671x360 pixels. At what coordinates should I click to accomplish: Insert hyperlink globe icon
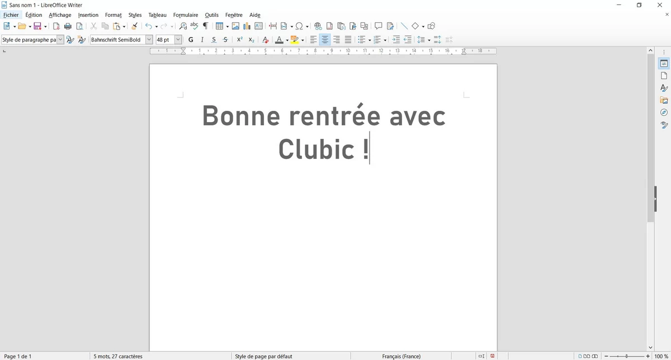point(318,26)
